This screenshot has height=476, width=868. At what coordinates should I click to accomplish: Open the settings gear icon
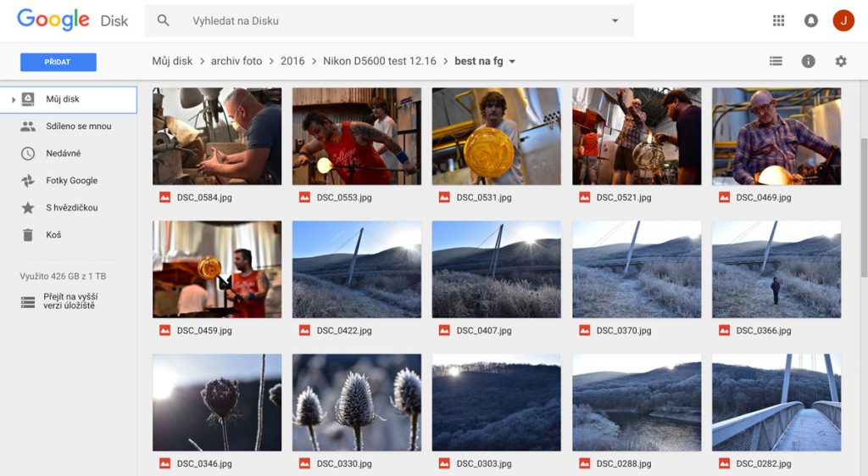(841, 61)
